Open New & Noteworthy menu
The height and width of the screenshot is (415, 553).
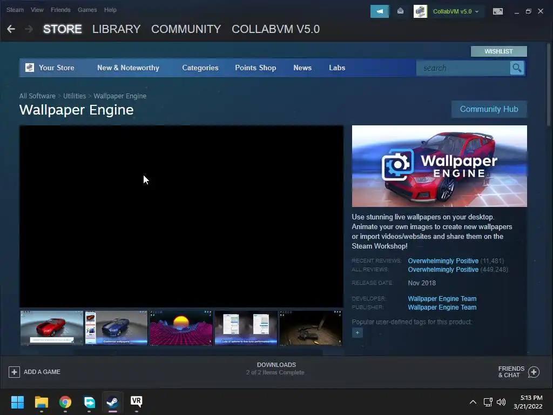point(128,68)
